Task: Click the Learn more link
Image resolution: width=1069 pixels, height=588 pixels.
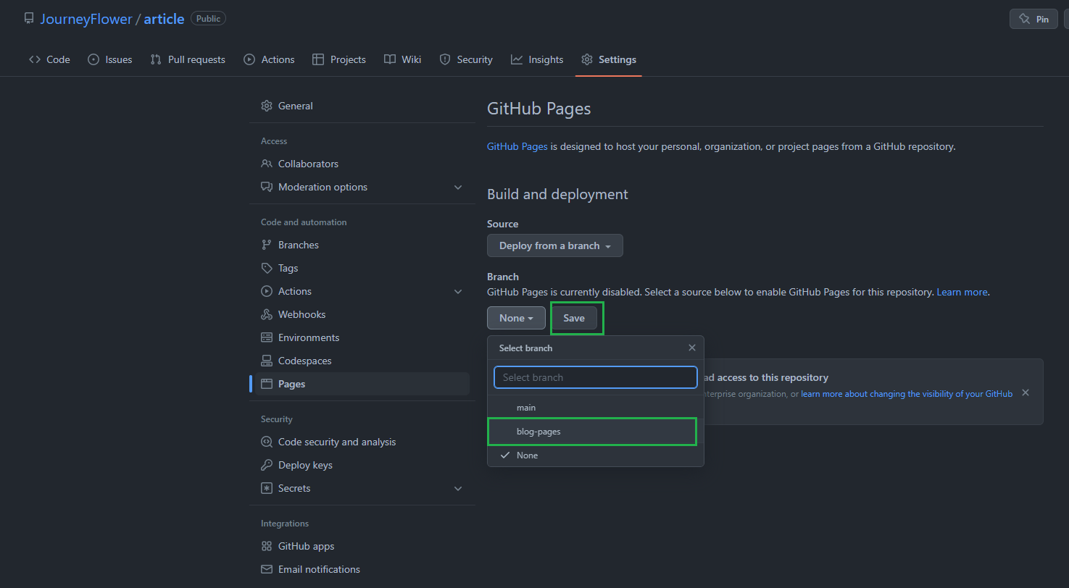Action: pos(962,292)
